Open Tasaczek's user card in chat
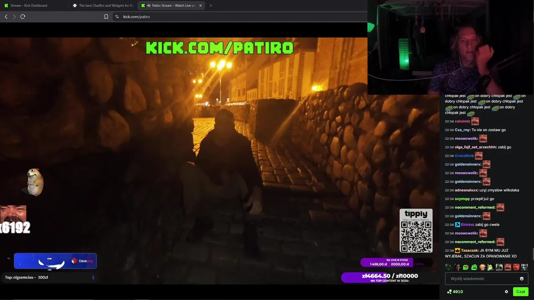The height and width of the screenshot is (300, 534). (x=470, y=250)
